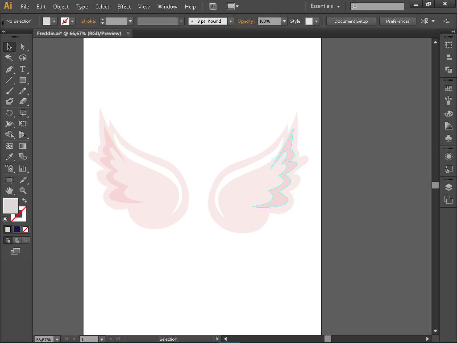Image resolution: width=457 pixels, height=343 pixels.
Task: Select the Paintbrush tool
Action: pos(9,91)
